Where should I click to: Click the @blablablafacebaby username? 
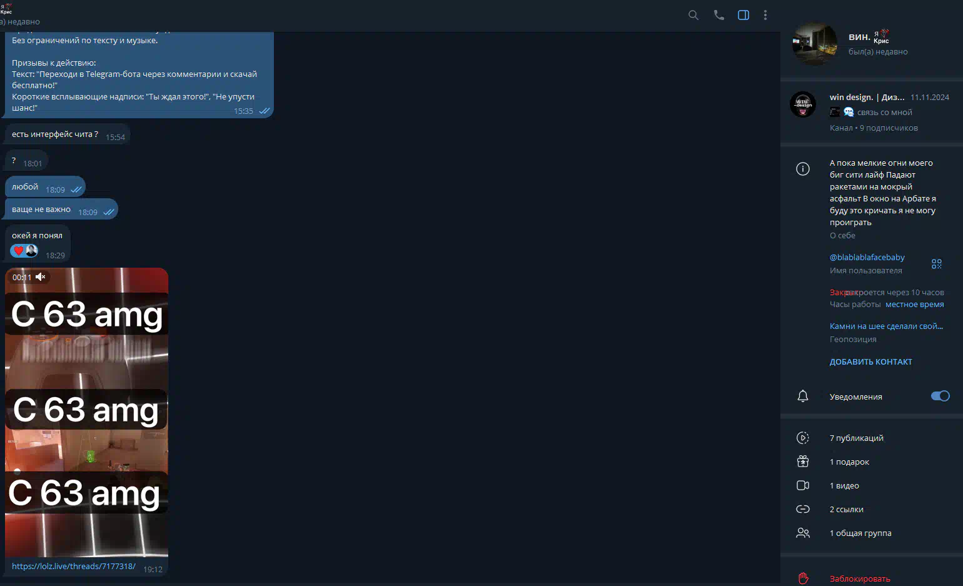(867, 257)
